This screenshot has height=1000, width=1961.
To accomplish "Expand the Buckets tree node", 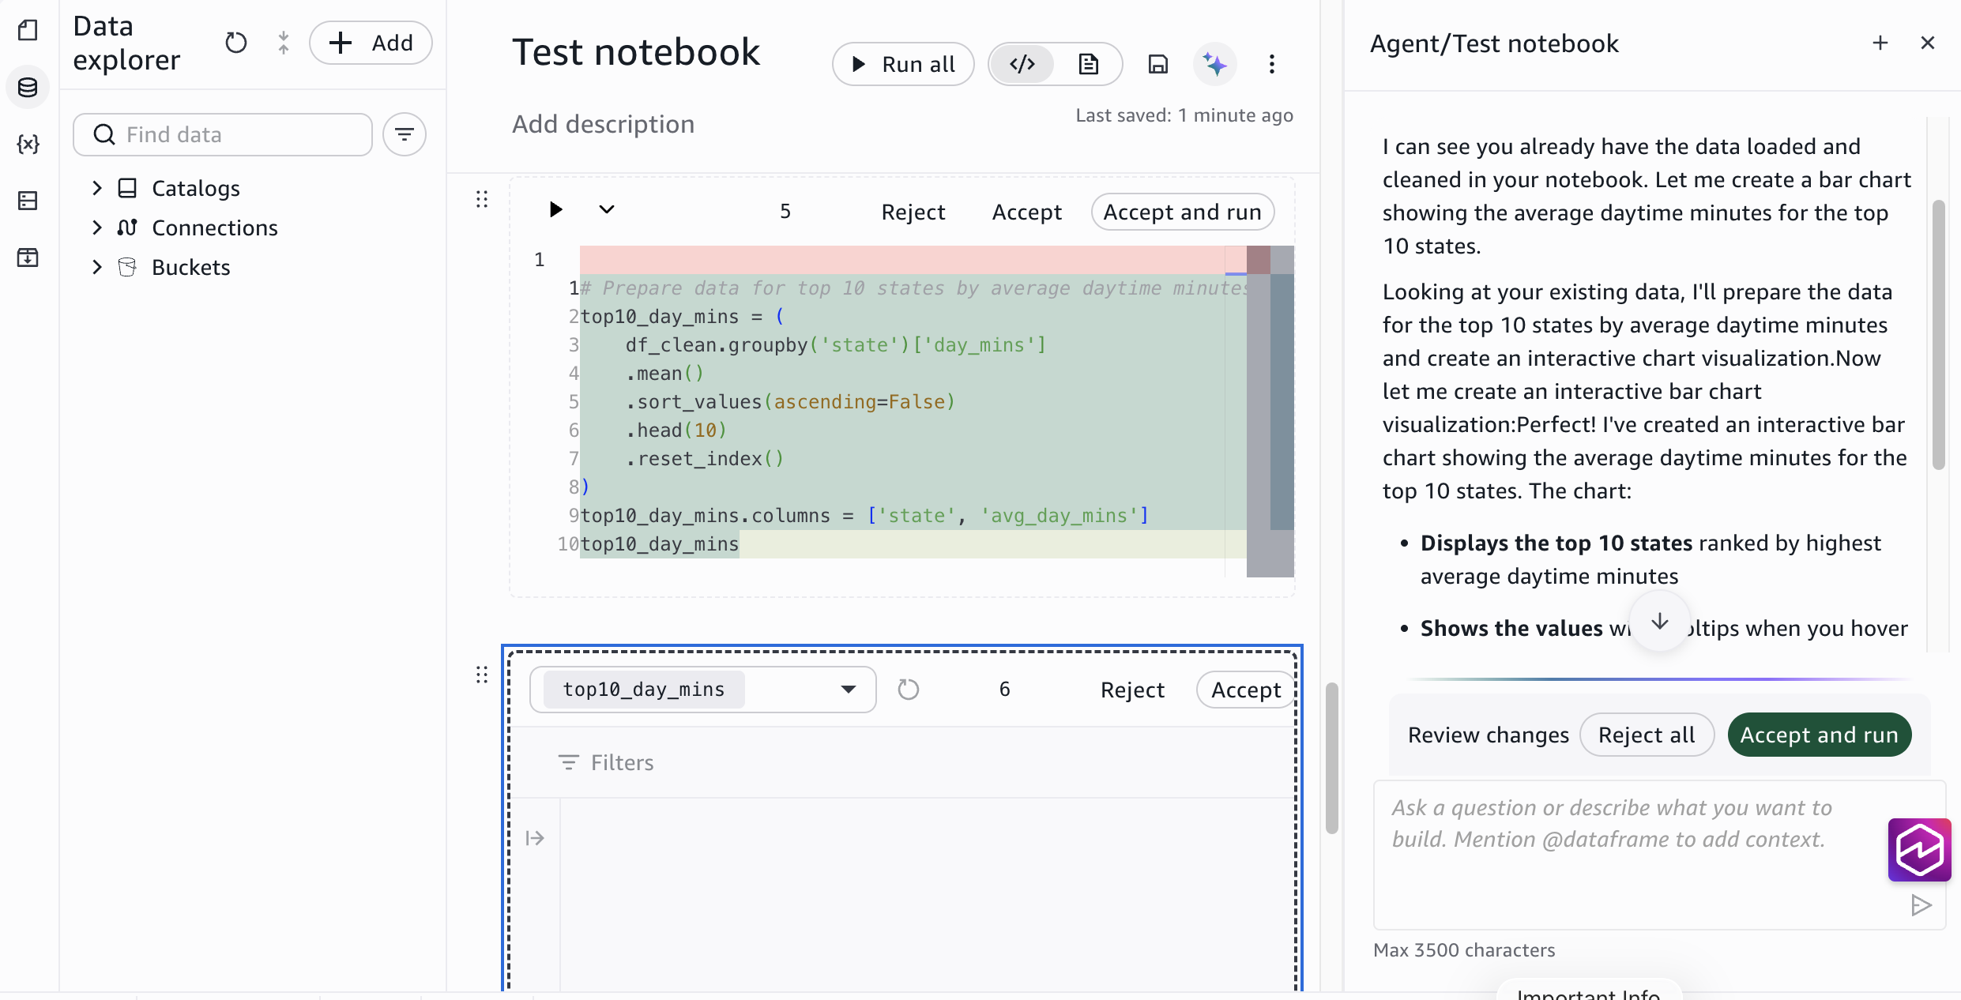I will click(x=97, y=267).
